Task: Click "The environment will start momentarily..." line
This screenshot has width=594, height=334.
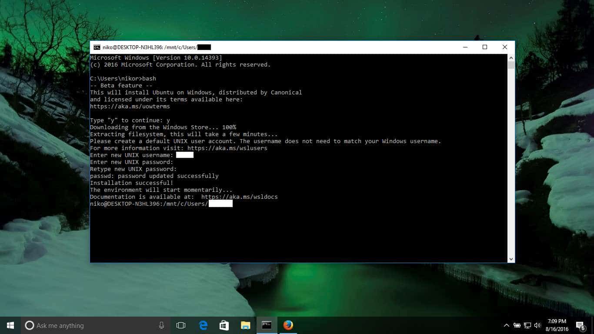Action: click(x=161, y=190)
